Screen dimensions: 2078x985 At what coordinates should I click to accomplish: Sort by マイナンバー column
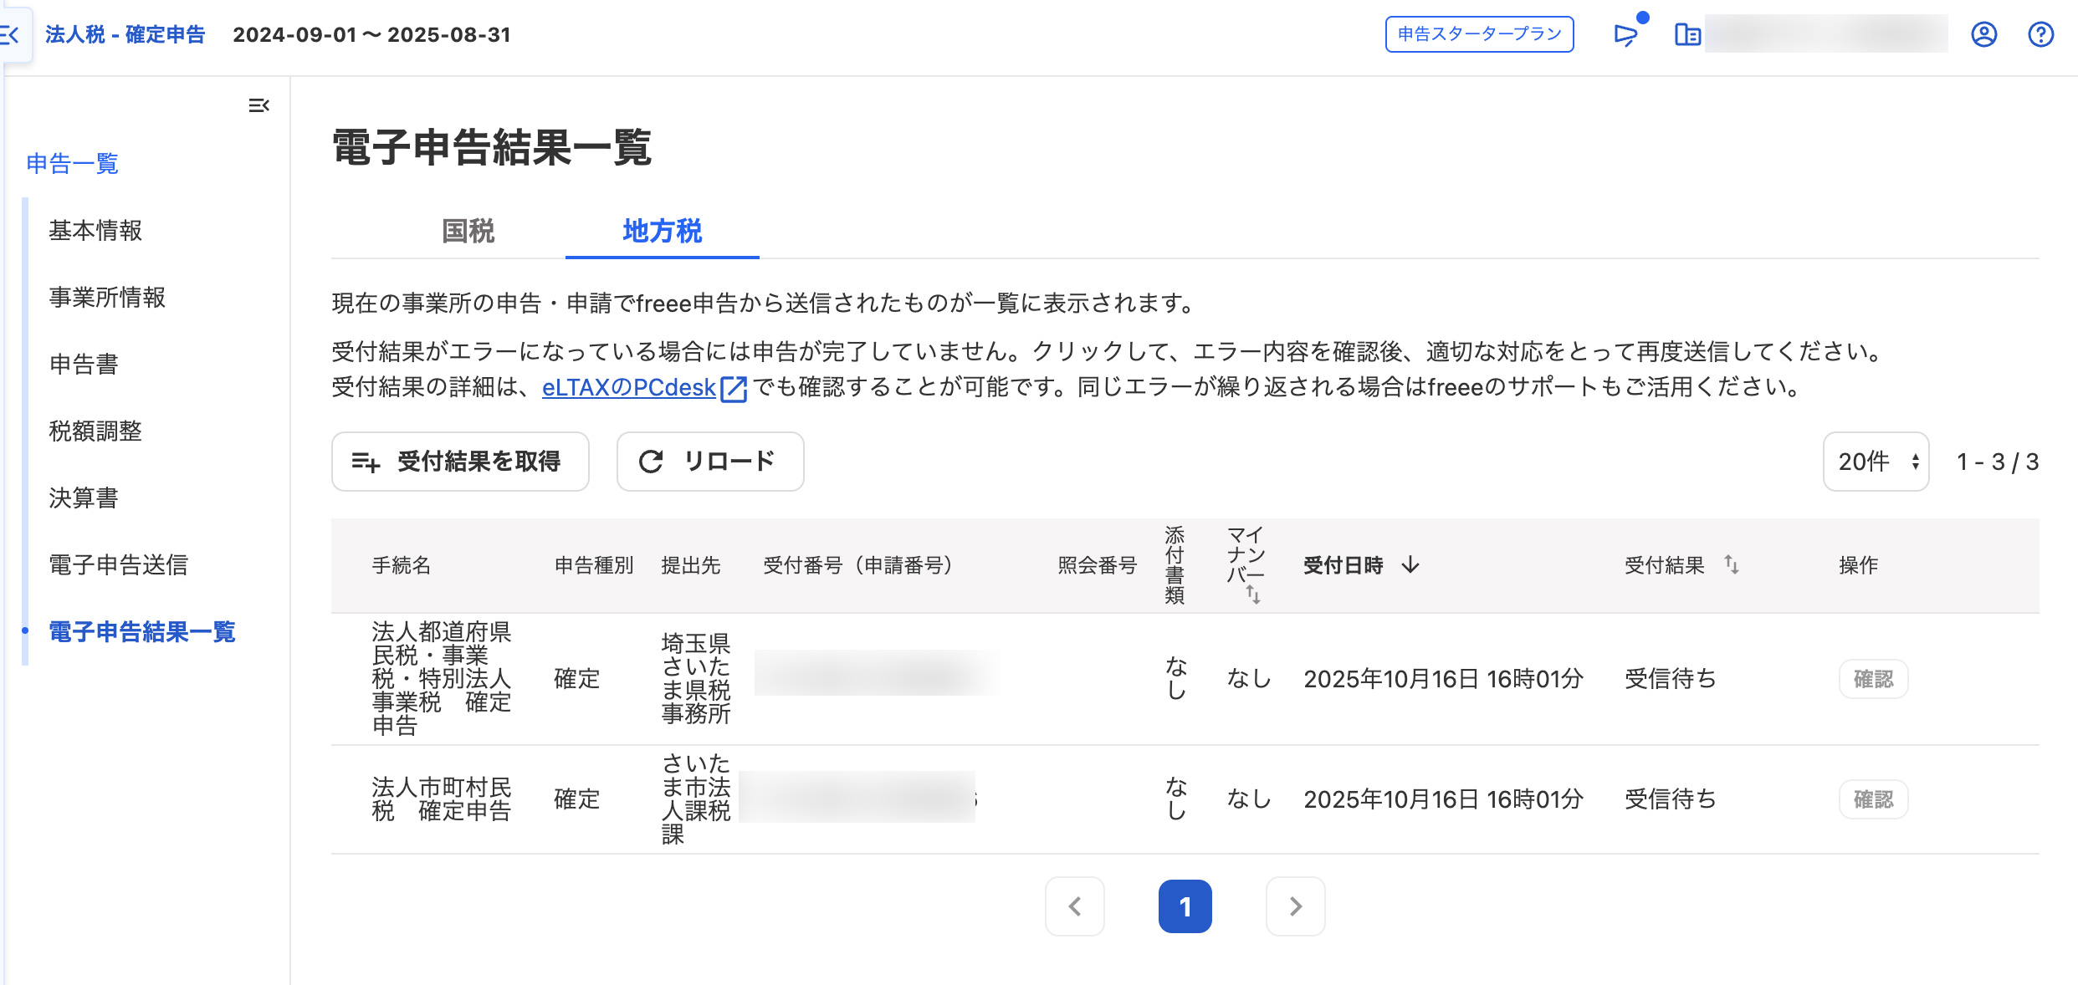coord(1252,595)
